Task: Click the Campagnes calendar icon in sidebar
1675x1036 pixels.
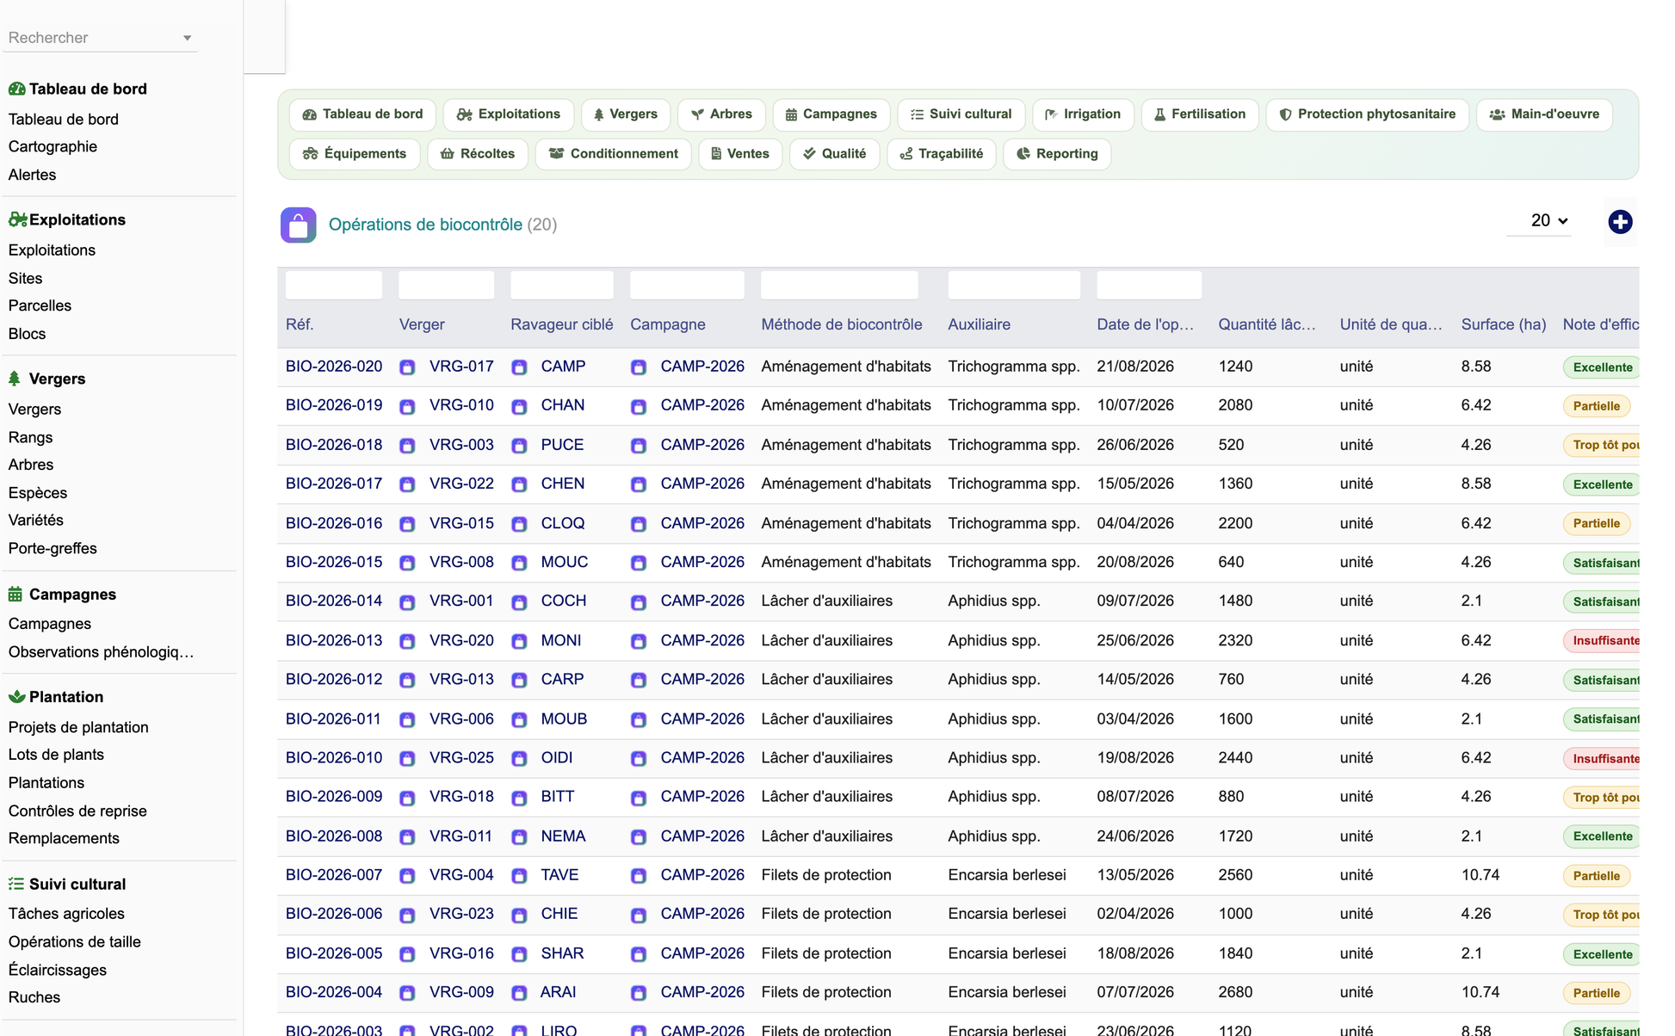Action: tap(15, 594)
